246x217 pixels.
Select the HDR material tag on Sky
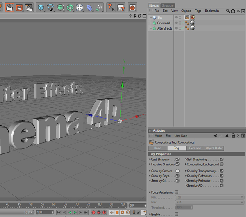[x=193, y=17]
